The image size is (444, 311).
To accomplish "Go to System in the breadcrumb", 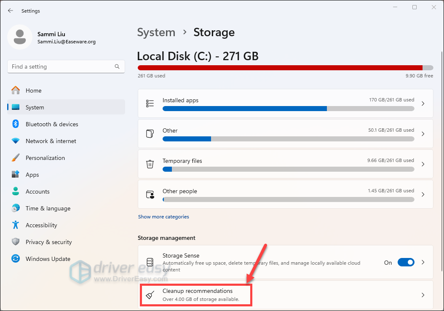I will [x=156, y=32].
